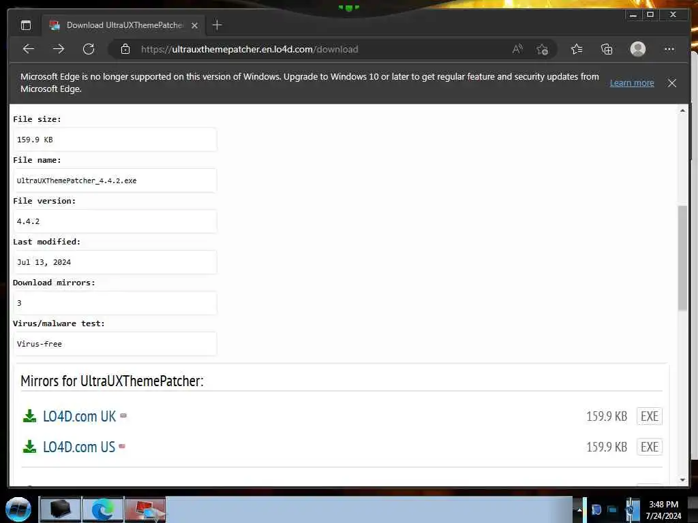Open the tab actions menu icon

coord(26,25)
